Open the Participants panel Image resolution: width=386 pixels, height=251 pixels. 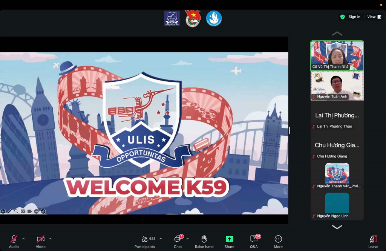pos(145,242)
